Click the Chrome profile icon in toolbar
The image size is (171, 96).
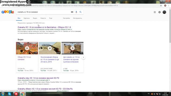pos(165,6)
